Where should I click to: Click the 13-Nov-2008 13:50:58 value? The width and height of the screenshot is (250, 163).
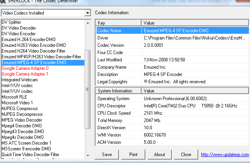[x=164, y=60]
